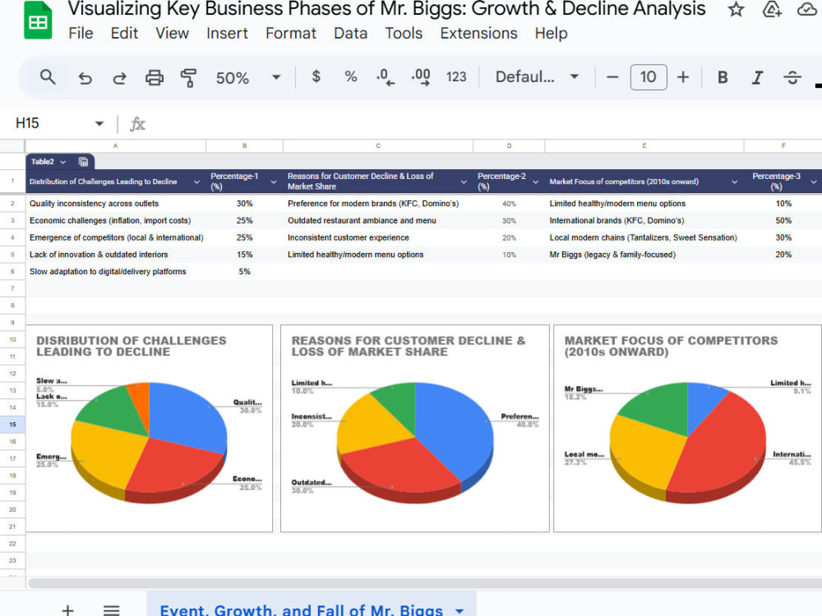Open filter dropdown for Distribution of Challenges column
This screenshot has height=616, width=822.
tap(196, 182)
